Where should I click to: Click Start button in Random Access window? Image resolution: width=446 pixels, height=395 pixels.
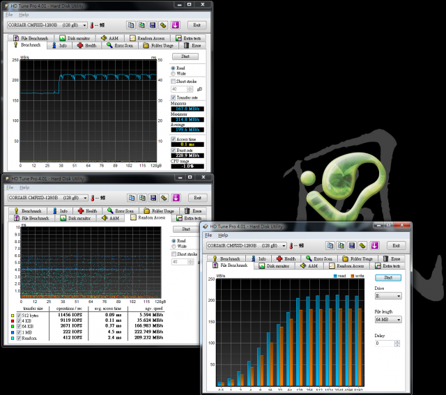pyautogui.click(x=186, y=229)
